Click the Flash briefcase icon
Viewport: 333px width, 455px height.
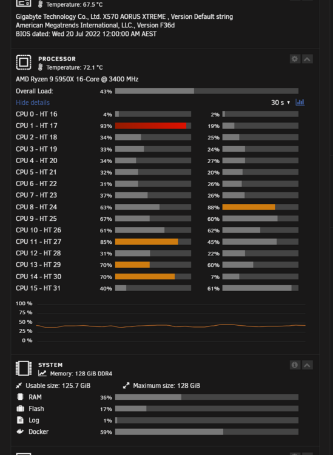[20, 408]
